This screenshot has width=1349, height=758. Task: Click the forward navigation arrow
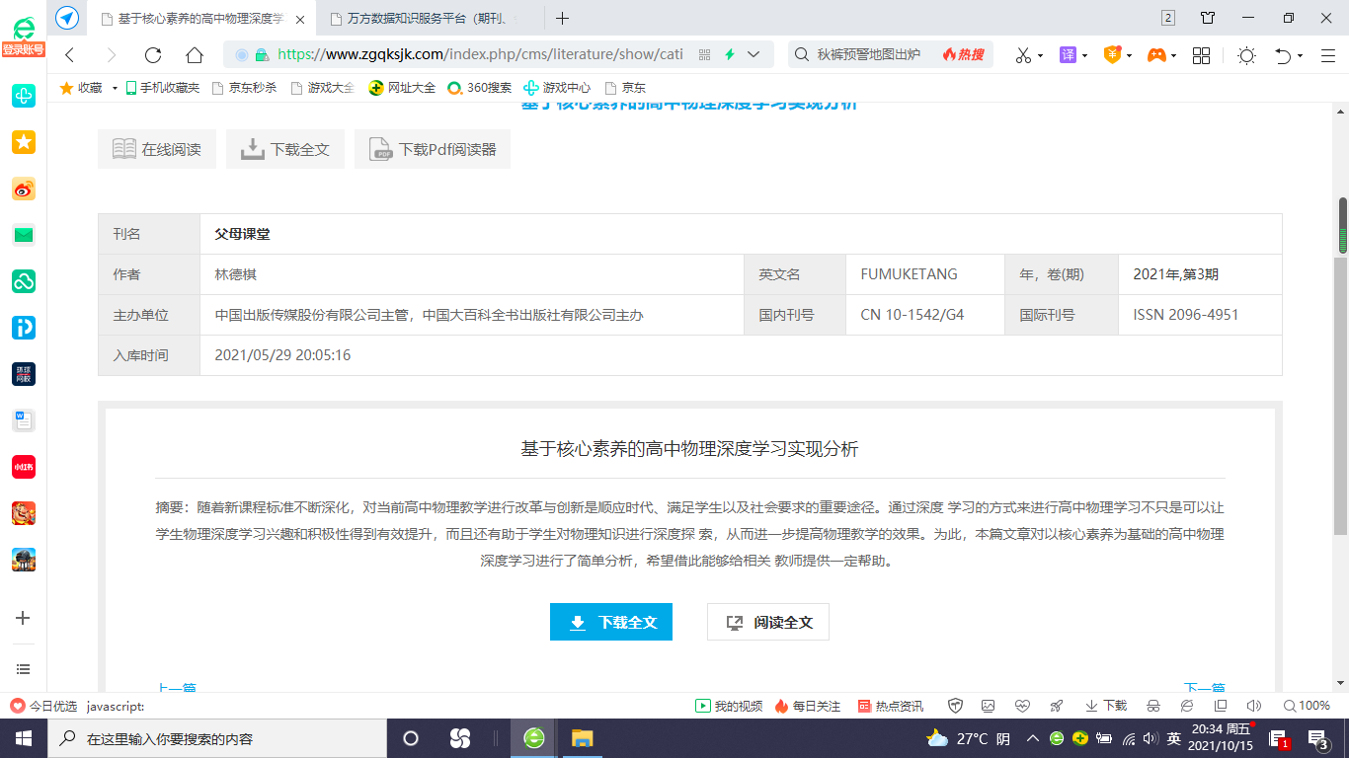(111, 55)
